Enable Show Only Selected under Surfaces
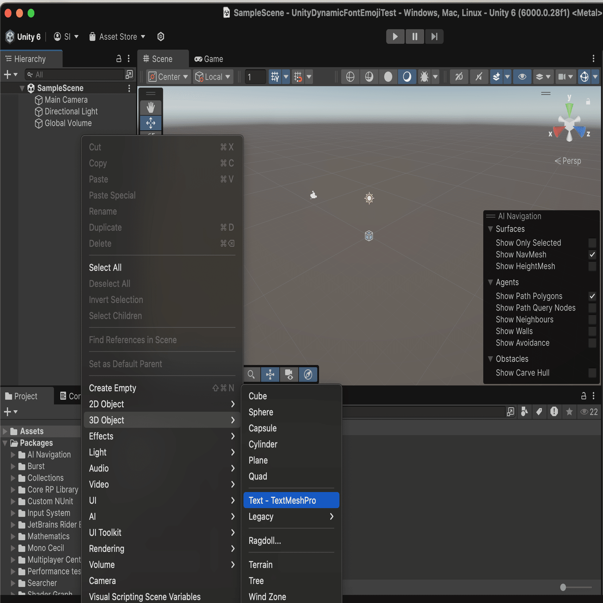 tap(592, 242)
